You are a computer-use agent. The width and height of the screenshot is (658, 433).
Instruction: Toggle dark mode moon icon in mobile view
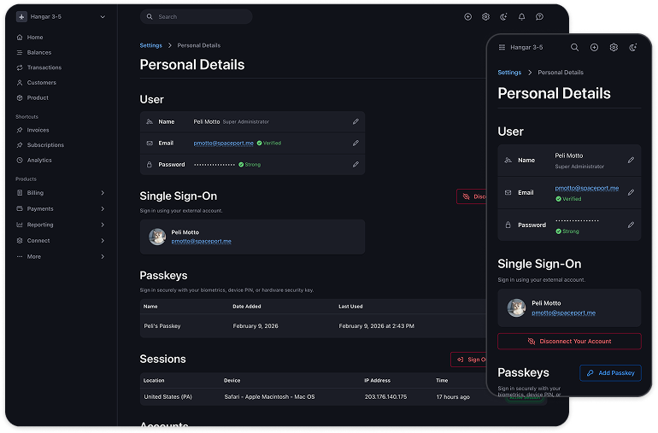pos(633,48)
